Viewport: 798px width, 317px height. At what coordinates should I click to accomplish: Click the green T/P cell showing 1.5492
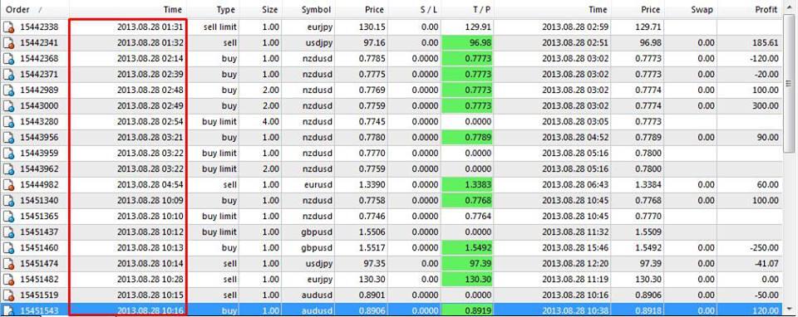click(x=468, y=248)
